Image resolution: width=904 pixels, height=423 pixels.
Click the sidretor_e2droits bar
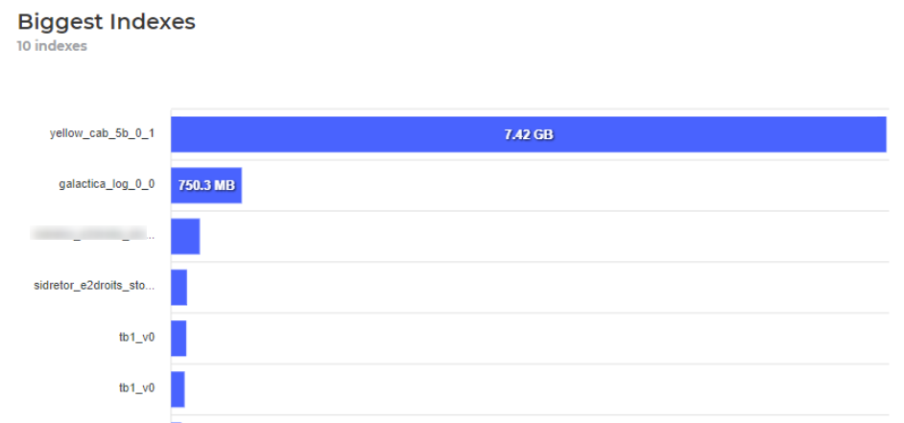point(179,287)
